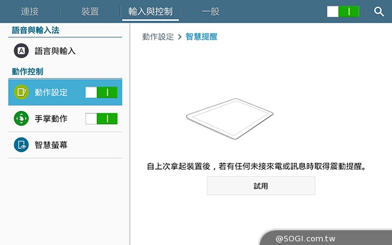The height and width of the screenshot is (245, 392).
Task: Click the breadcrumb chevron arrow
Action: coord(179,37)
